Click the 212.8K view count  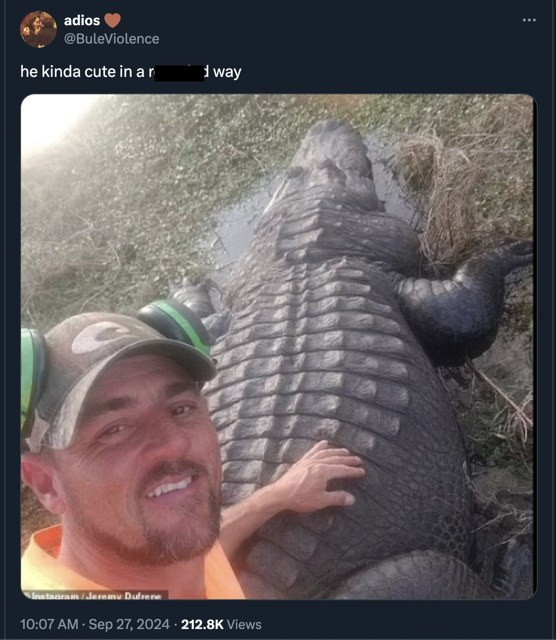(x=202, y=624)
